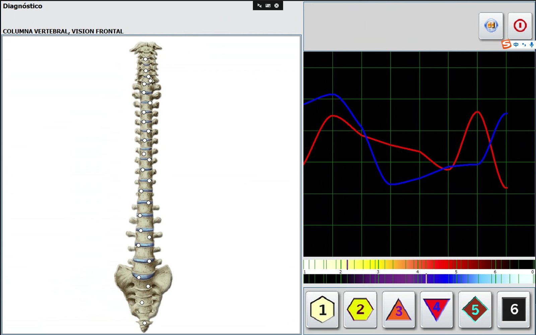This screenshot has width=536, height=335.
Task: Choose the level 6 black square button
Action: click(x=514, y=309)
